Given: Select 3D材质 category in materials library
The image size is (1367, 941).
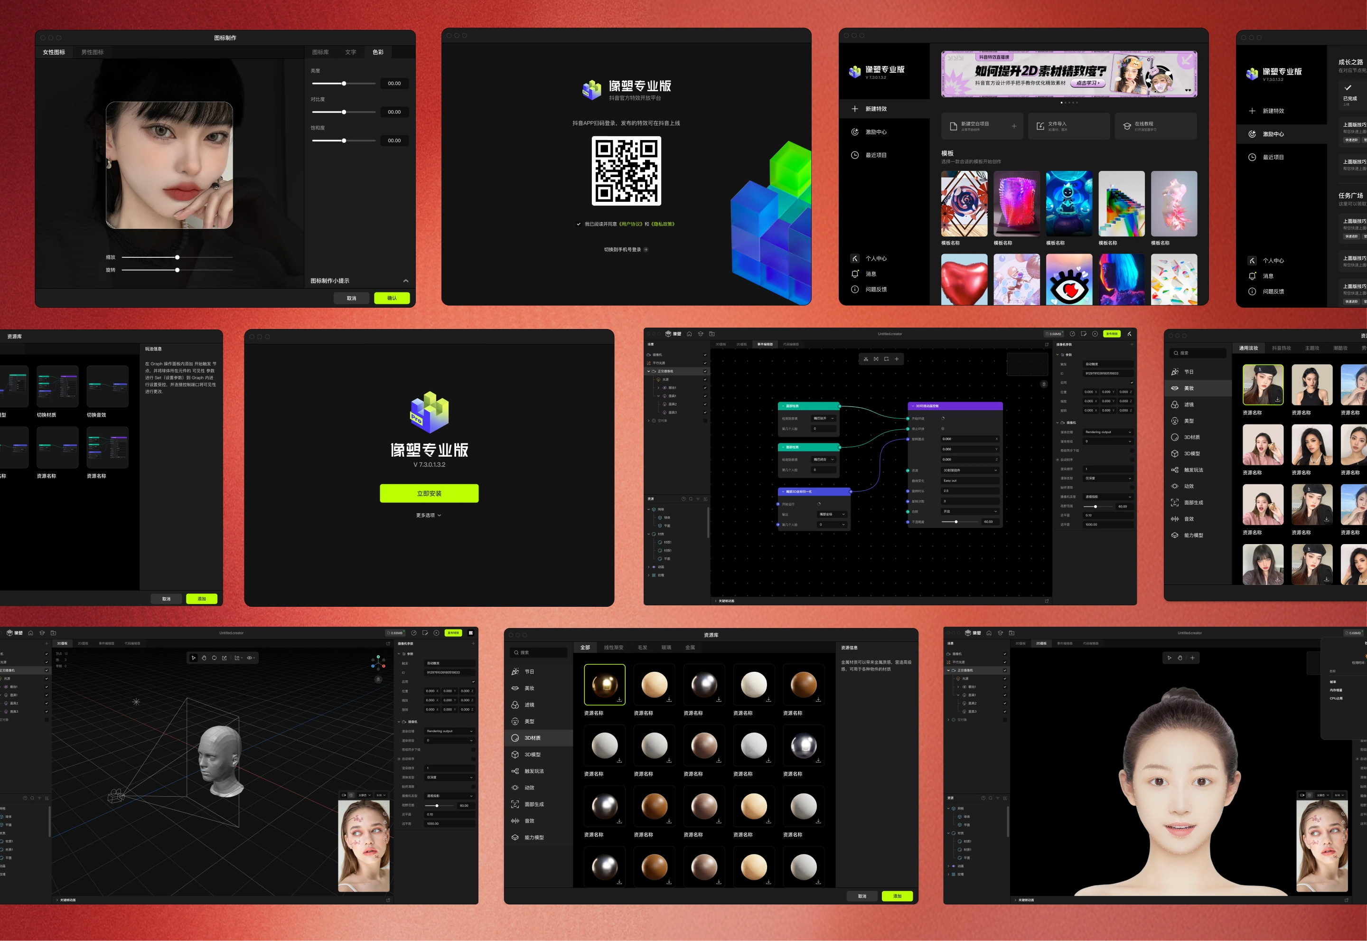Looking at the screenshot, I should tap(539, 738).
